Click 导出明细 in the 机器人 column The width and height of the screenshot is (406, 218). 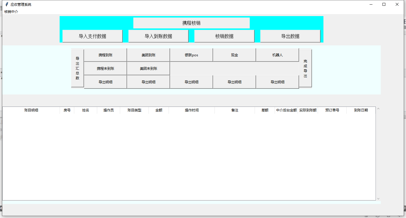[278, 82]
